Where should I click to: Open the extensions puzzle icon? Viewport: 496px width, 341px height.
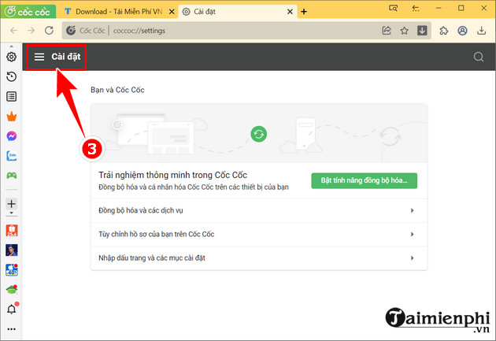(x=444, y=31)
